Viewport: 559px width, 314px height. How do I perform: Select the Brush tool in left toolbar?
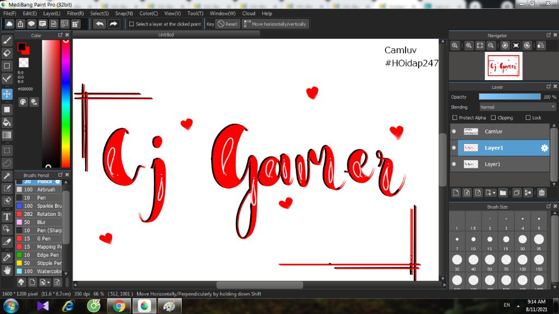[x=7, y=40]
